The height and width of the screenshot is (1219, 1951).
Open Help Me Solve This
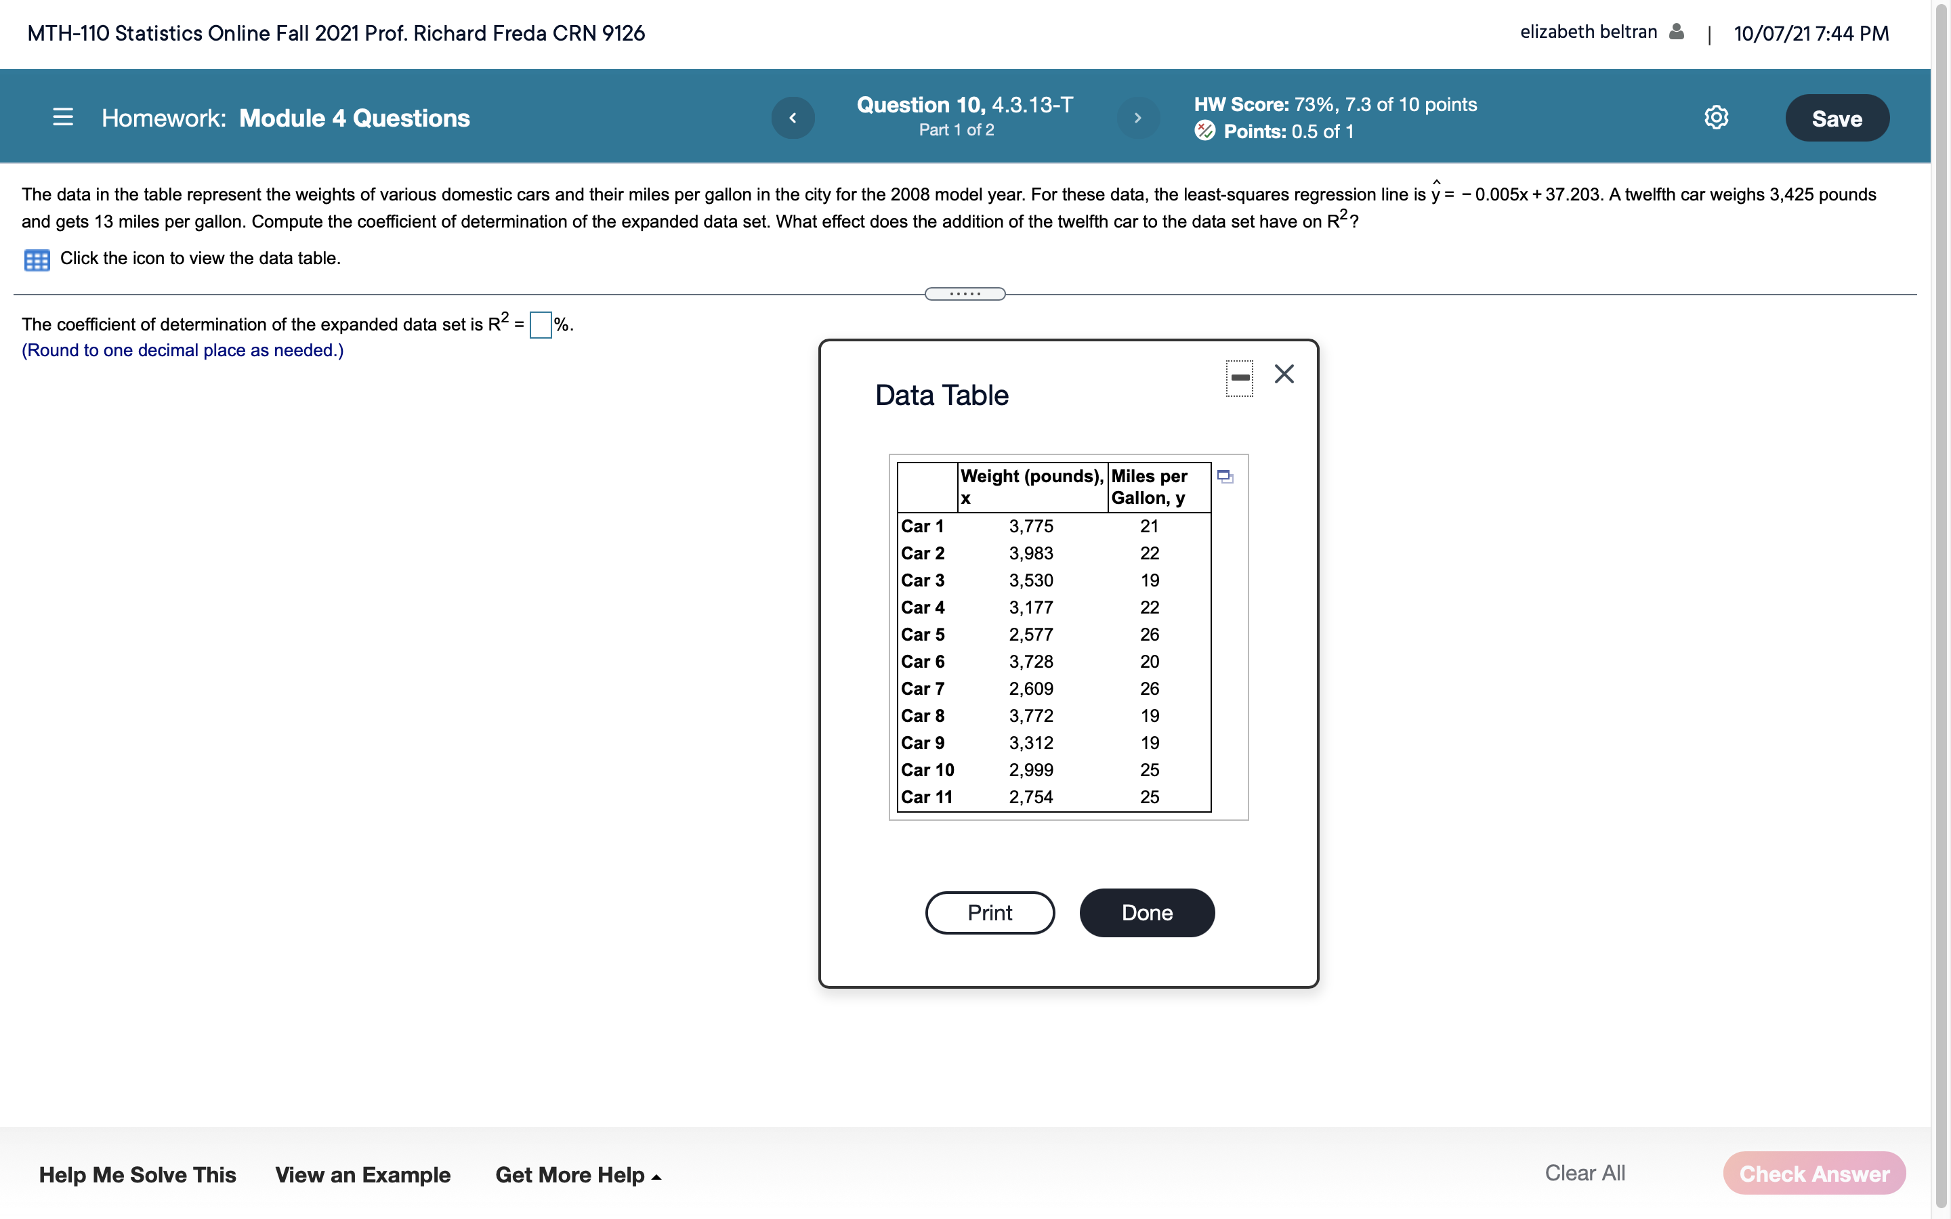coord(137,1175)
